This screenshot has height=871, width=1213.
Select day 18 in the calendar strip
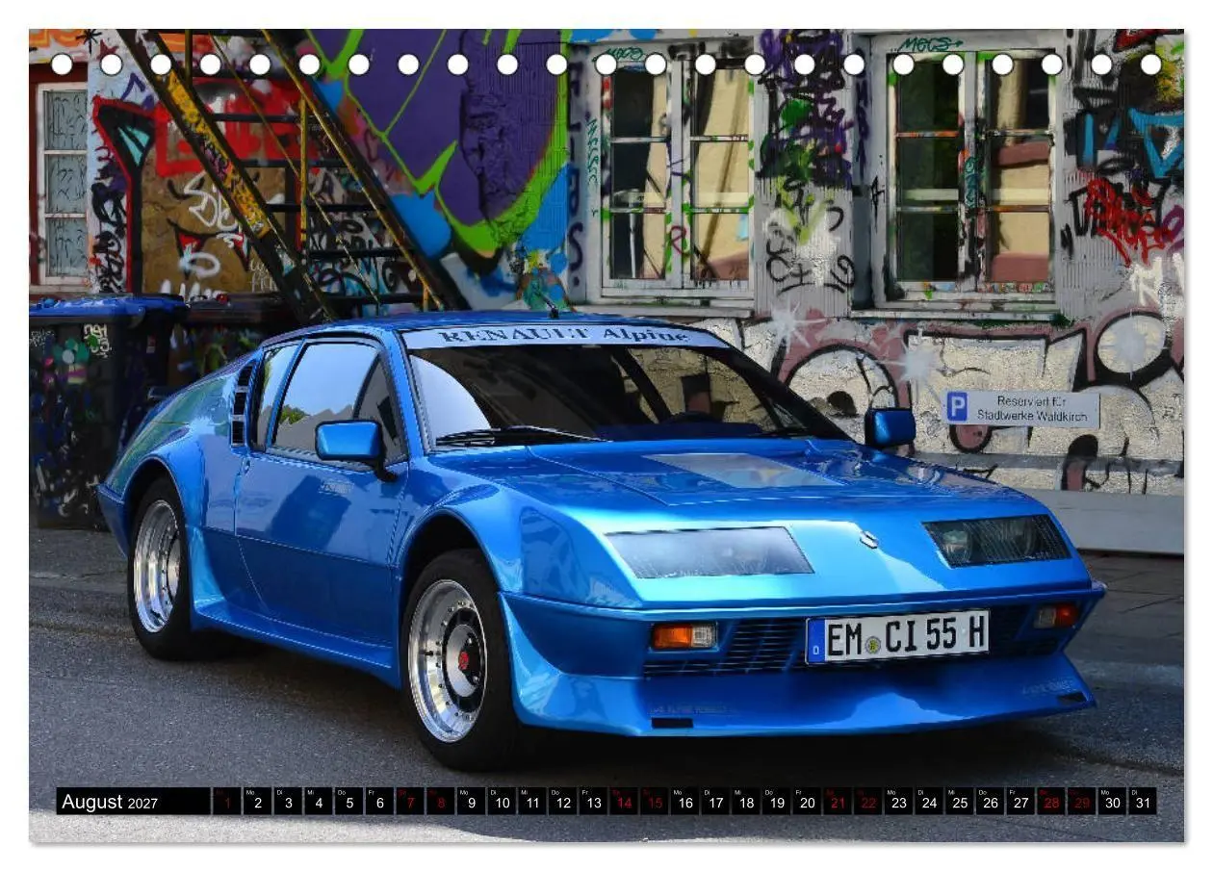(x=746, y=801)
